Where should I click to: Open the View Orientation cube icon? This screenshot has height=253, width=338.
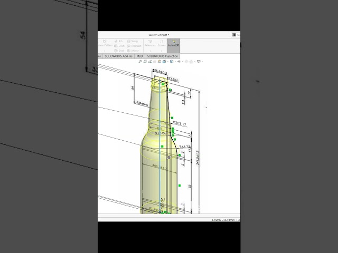click(x=164, y=62)
